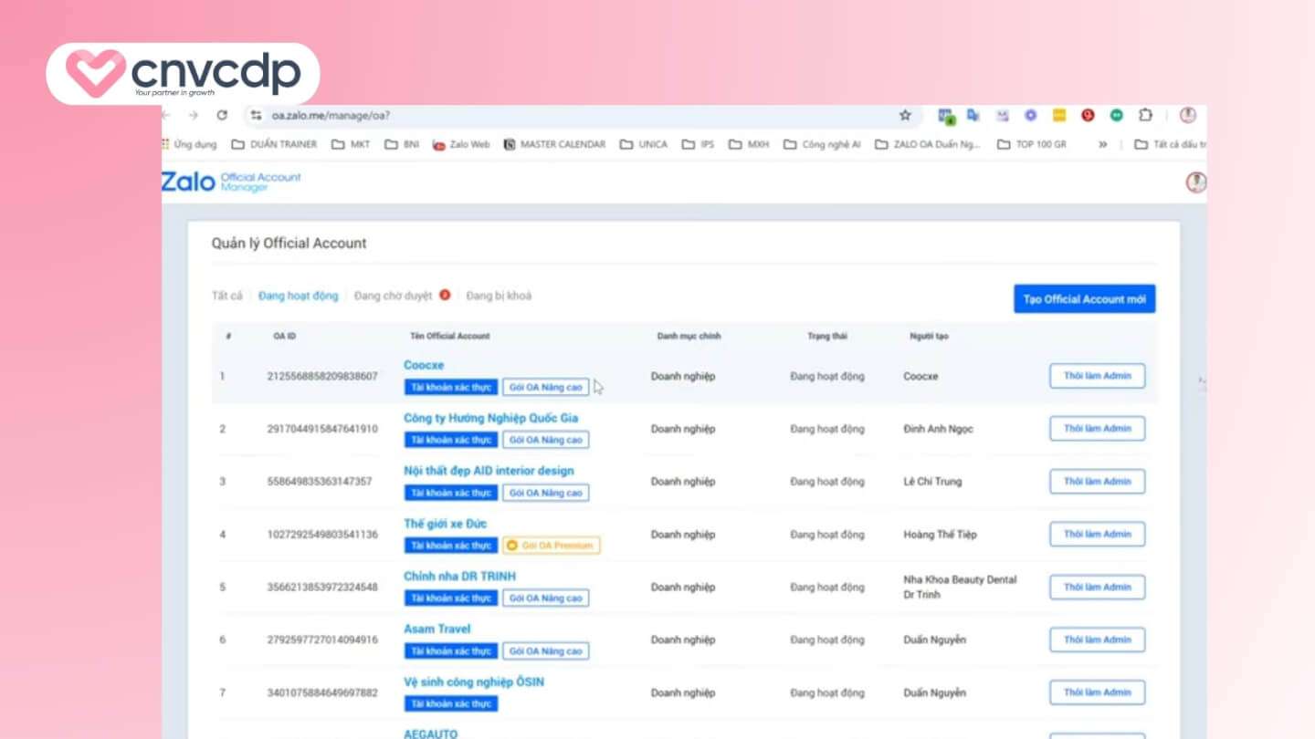This screenshot has height=739, width=1315.
Task: Click the browser forward arrow
Action: (x=193, y=115)
